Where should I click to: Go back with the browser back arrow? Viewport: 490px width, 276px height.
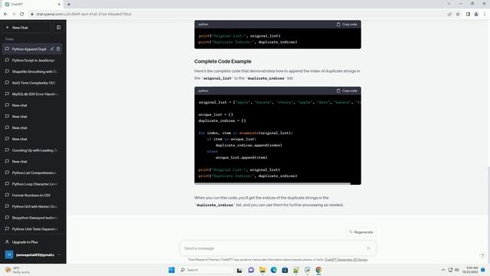(x=5, y=14)
